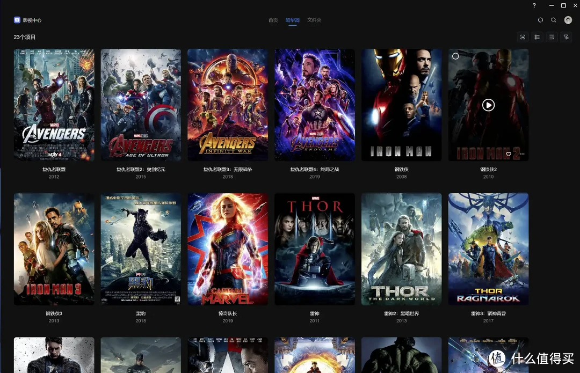
Task: Click the 影视中心 app logo
Action: (17, 20)
